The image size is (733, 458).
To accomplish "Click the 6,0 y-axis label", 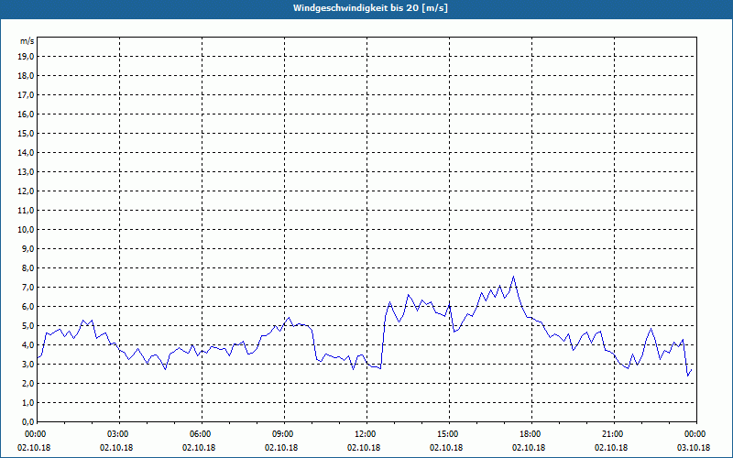I will (27, 307).
